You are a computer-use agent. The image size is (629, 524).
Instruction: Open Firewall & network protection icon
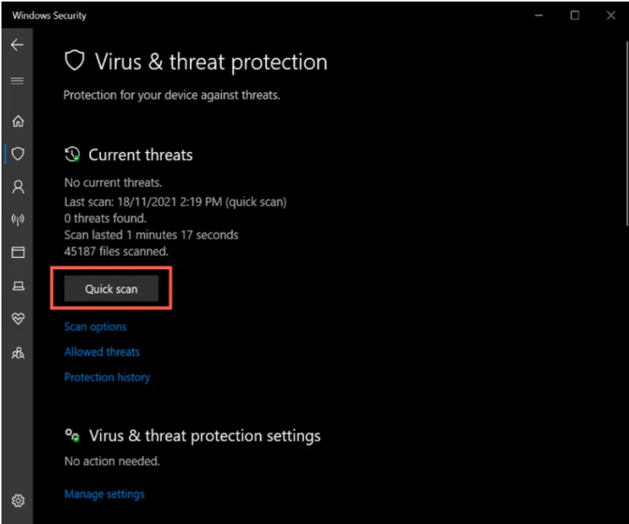tap(18, 220)
